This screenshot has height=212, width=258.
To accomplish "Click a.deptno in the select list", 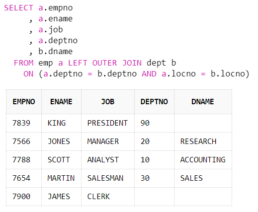I will click(x=58, y=41).
